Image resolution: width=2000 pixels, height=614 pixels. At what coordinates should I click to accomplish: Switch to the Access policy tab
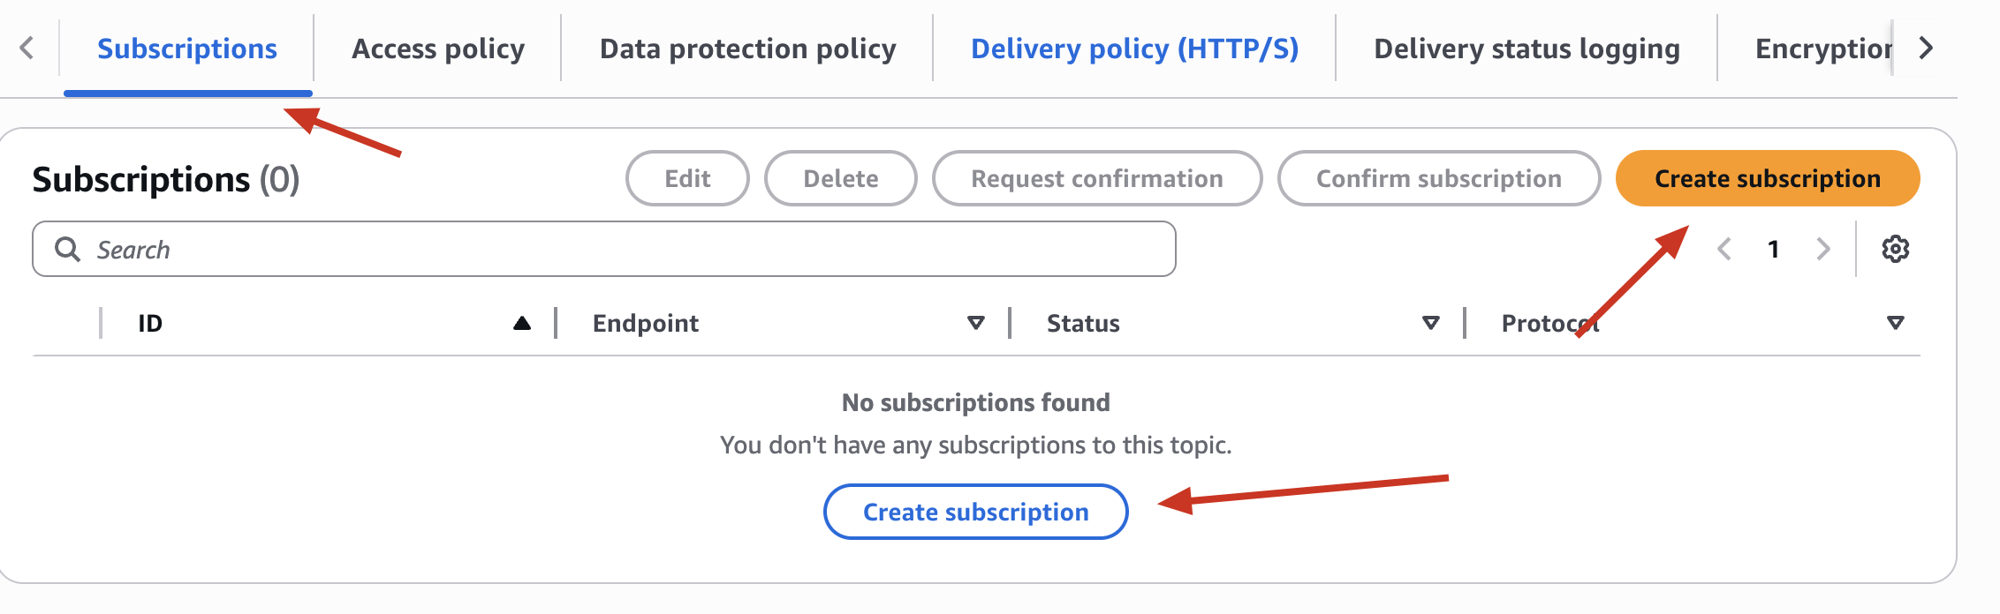point(438,49)
